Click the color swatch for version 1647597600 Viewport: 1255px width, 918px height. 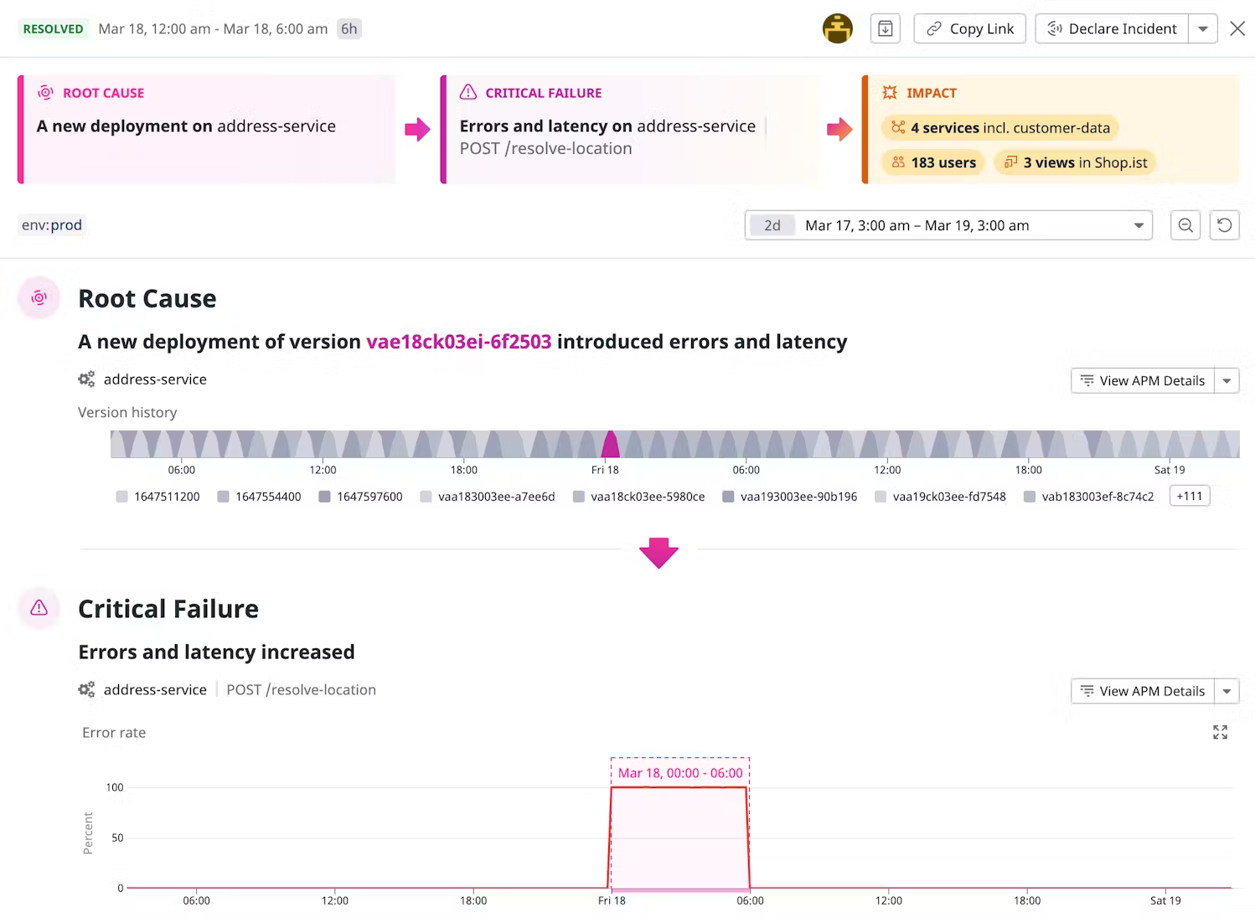pos(324,496)
